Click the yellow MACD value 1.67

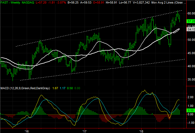(55, 88)
